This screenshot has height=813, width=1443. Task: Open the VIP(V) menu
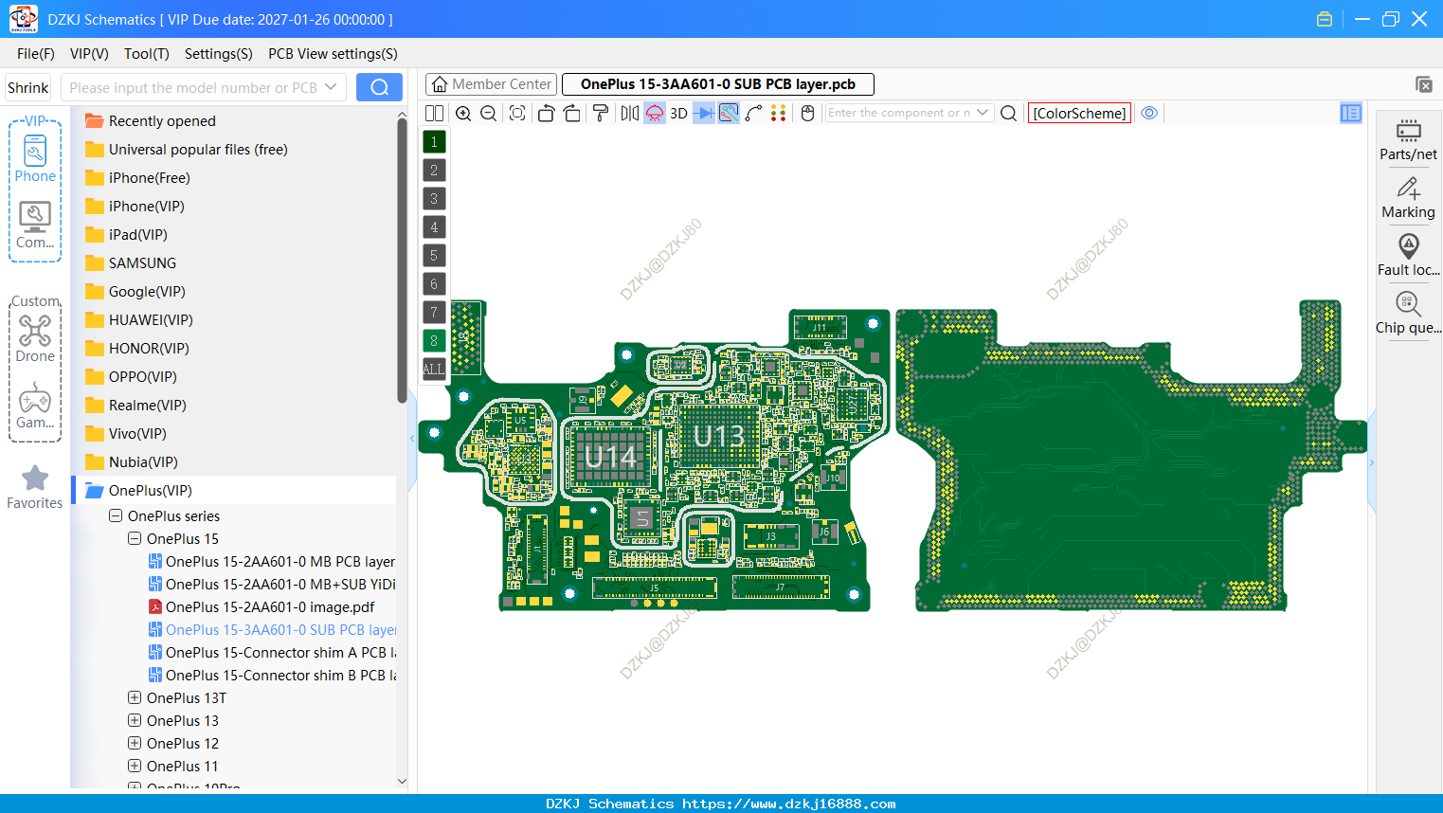pos(89,54)
